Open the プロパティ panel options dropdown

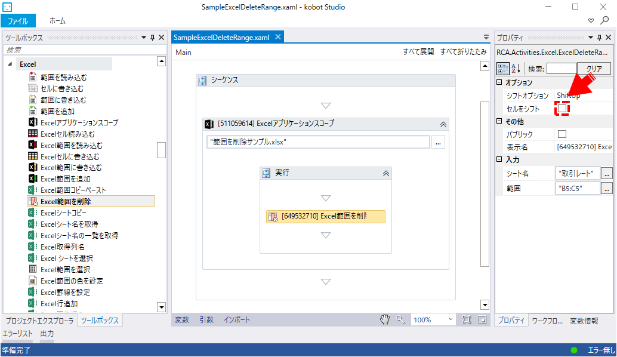(590, 38)
